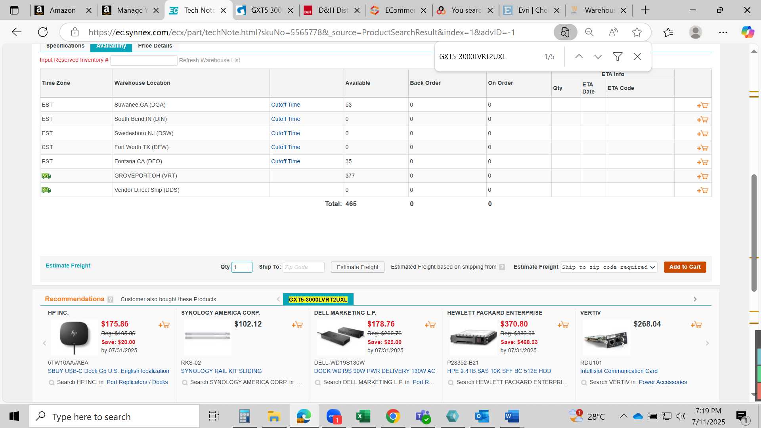
Task: Click the Windows Start button
Action: (x=14, y=417)
